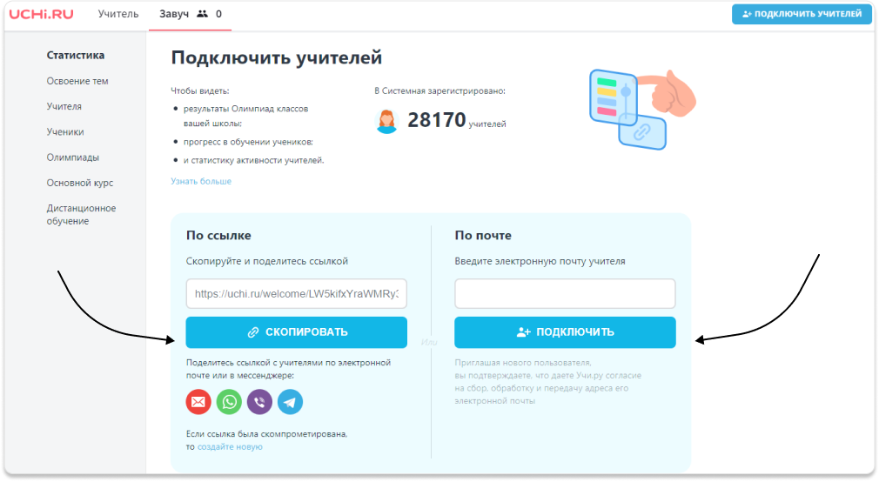Click the По ссылке heading
879x482 pixels.
218,236
